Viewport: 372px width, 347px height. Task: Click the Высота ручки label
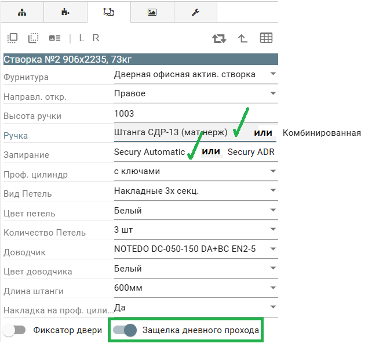(x=32, y=116)
